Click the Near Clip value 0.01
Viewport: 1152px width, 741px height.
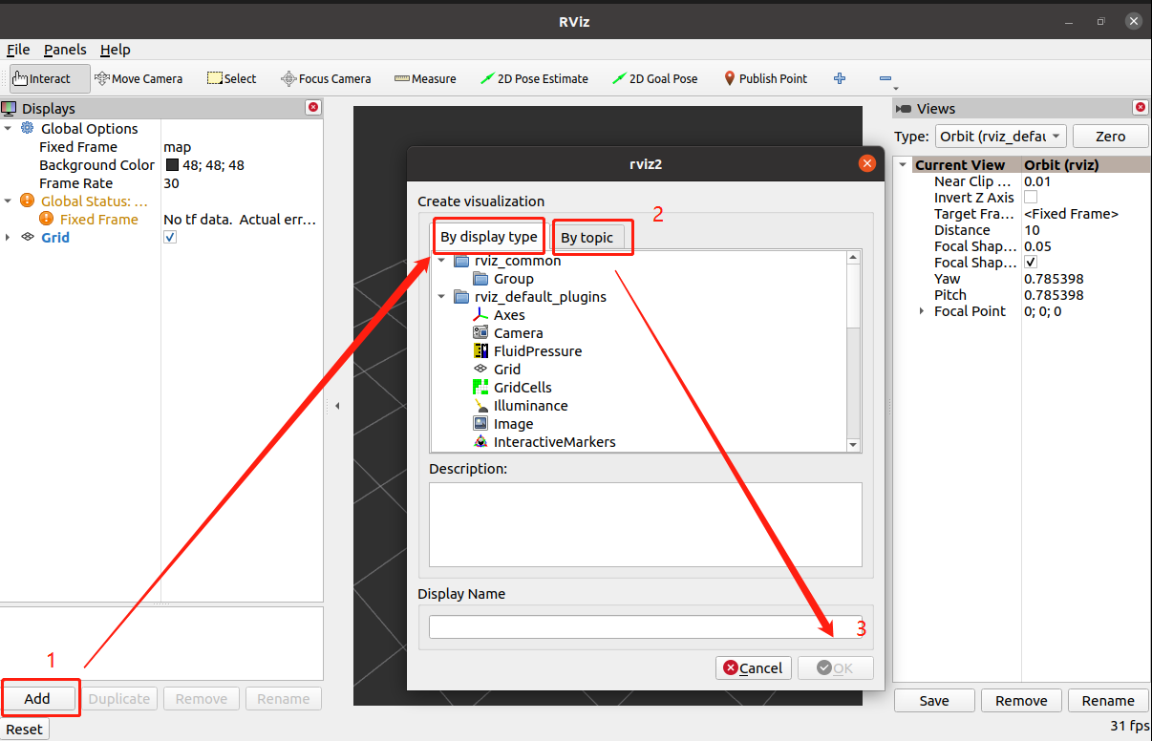[1037, 181]
